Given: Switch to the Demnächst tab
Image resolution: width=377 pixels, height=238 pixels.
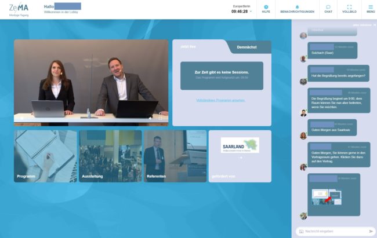Looking at the screenshot, I should (246, 47).
